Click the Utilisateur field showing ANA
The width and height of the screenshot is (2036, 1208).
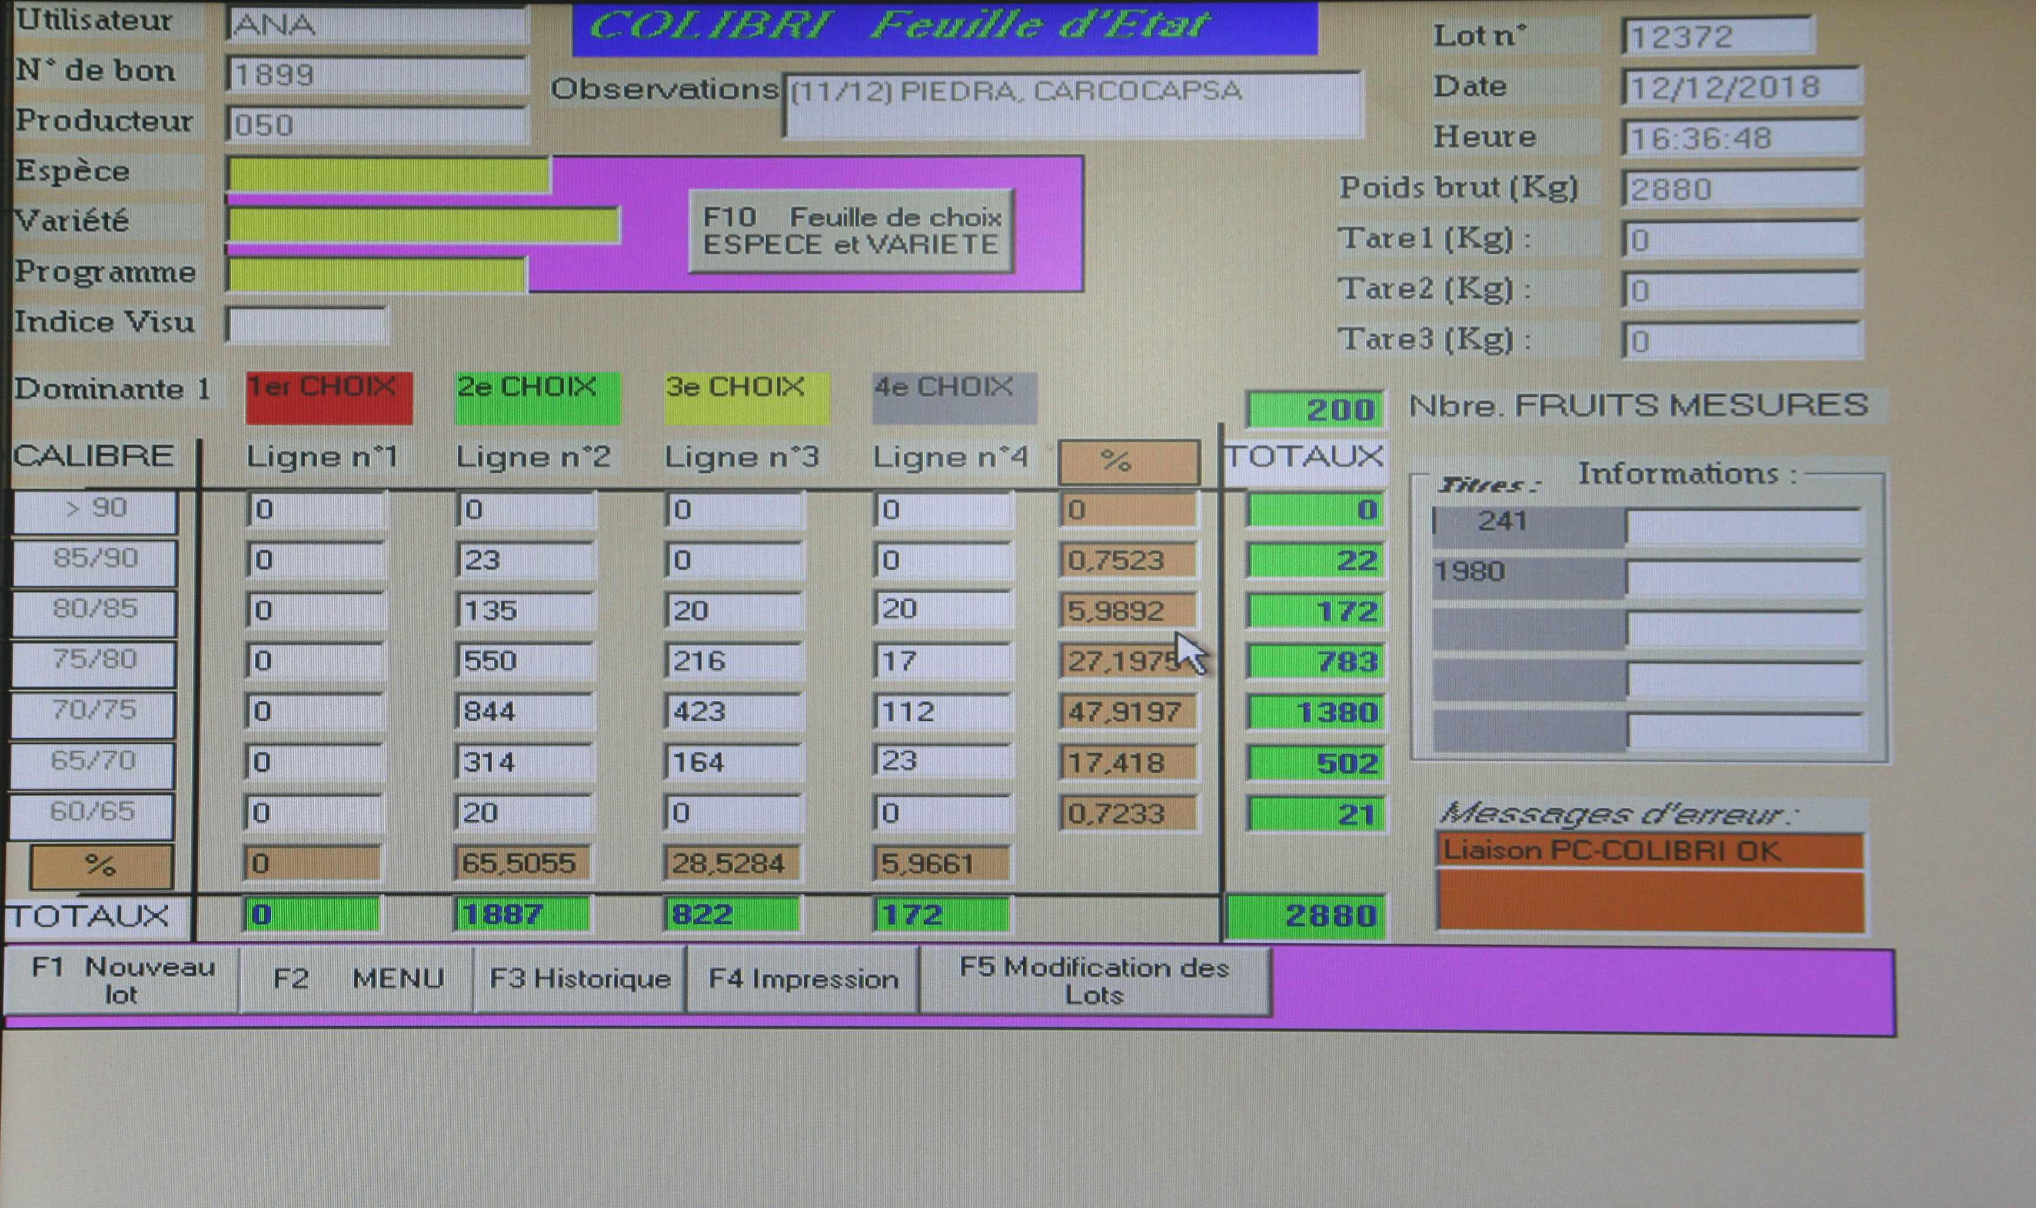(x=377, y=25)
